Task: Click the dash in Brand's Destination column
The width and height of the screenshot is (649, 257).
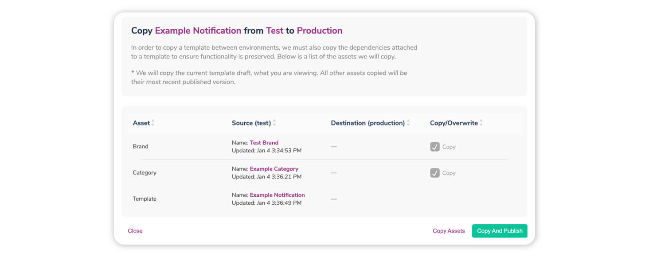Action: pyautogui.click(x=334, y=146)
